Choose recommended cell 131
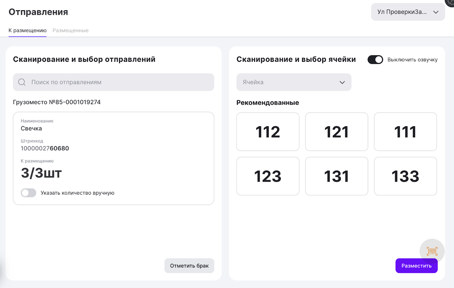This screenshot has height=288, width=454. click(x=337, y=176)
